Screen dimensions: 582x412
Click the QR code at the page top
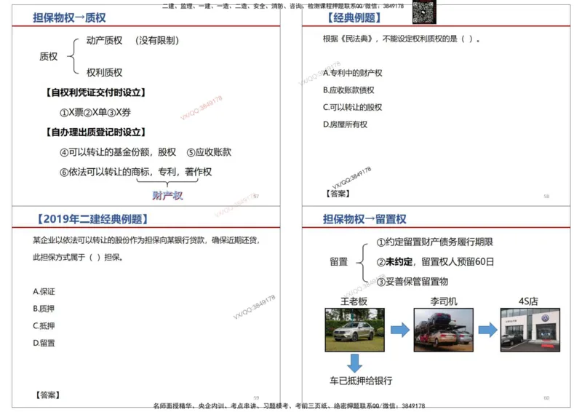coord(424,12)
